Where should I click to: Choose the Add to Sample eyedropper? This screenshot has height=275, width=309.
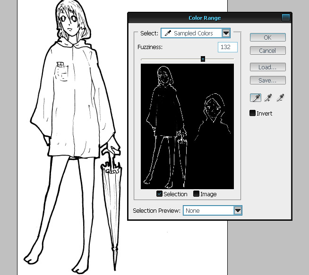click(268, 98)
